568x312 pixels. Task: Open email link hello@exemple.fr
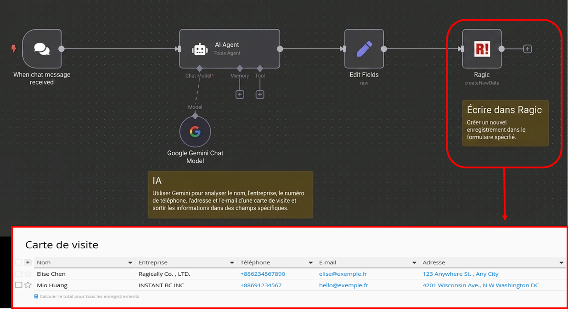click(x=343, y=285)
